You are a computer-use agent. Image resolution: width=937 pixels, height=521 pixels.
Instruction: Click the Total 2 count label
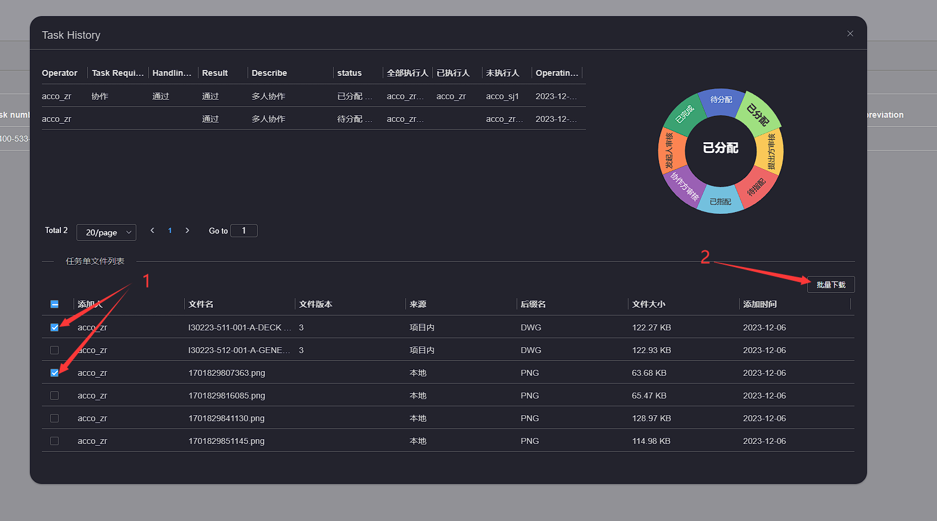[x=56, y=230]
